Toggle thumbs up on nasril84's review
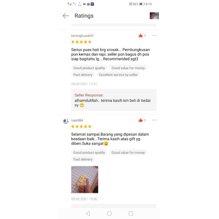The height and width of the screenshot is (219, 219). pyautogui.click(x=141, y=120)
